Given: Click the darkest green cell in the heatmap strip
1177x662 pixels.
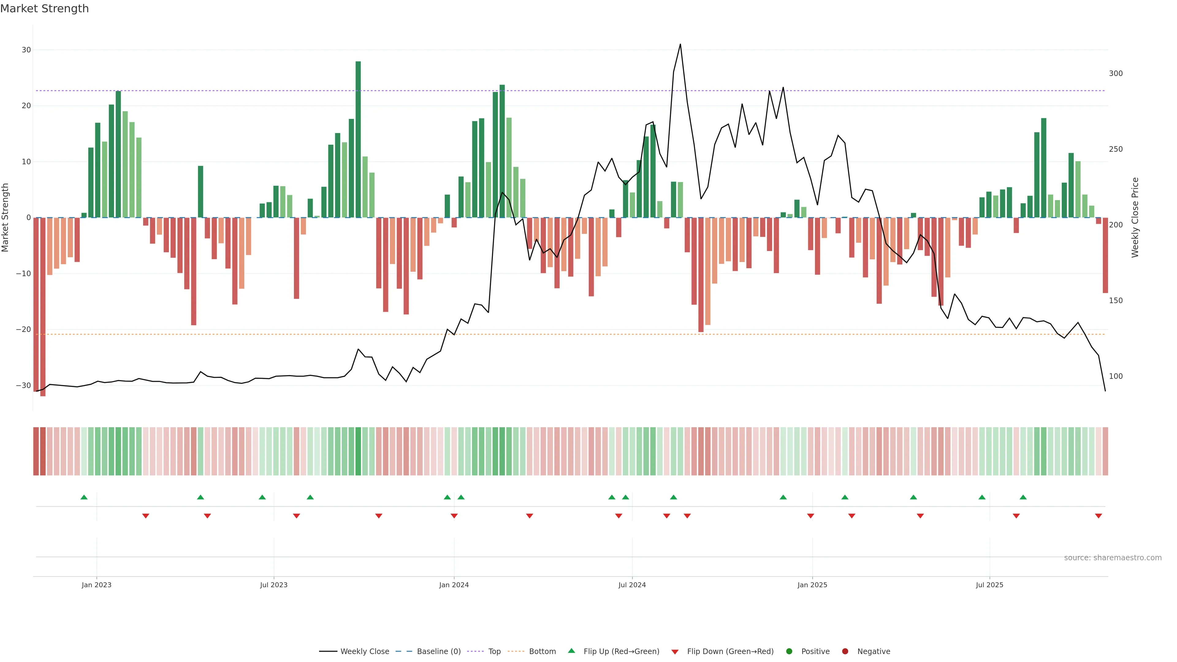Looking at the screenshot, I should coord(358,451).
